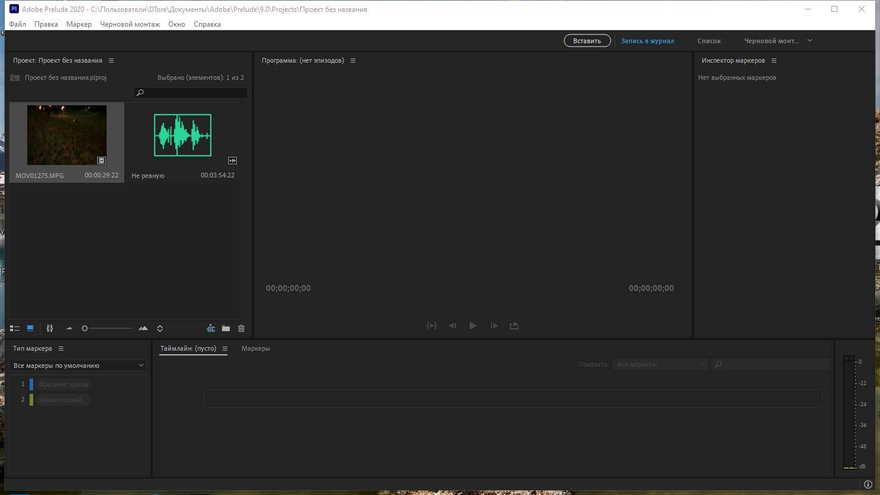Viewport: 880px width, 495px height.
Task: Switch to Список workspace
Action: (x=709, y=41)
